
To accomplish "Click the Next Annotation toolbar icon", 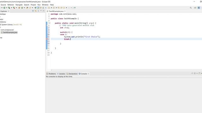I will [x=49, y=8].
